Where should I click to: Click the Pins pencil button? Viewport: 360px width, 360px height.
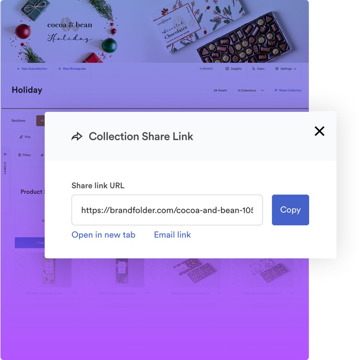tap(25, 137)
